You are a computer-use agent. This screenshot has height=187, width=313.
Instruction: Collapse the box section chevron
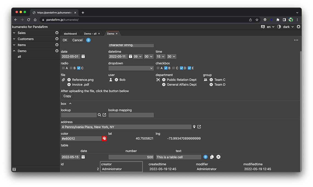[70, 104]
